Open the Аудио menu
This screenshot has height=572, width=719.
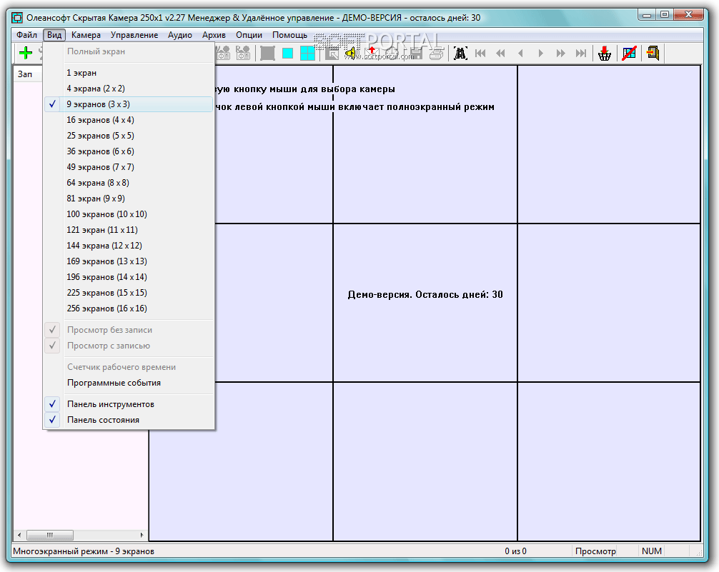pos(180,35)
